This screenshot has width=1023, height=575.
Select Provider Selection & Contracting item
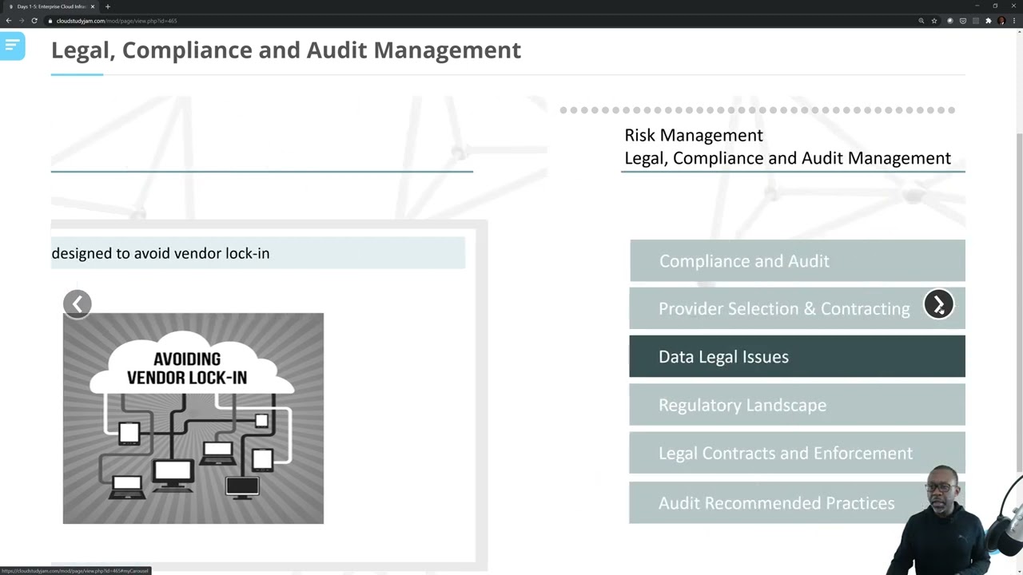pyautogui.click(x=797, y=308)
